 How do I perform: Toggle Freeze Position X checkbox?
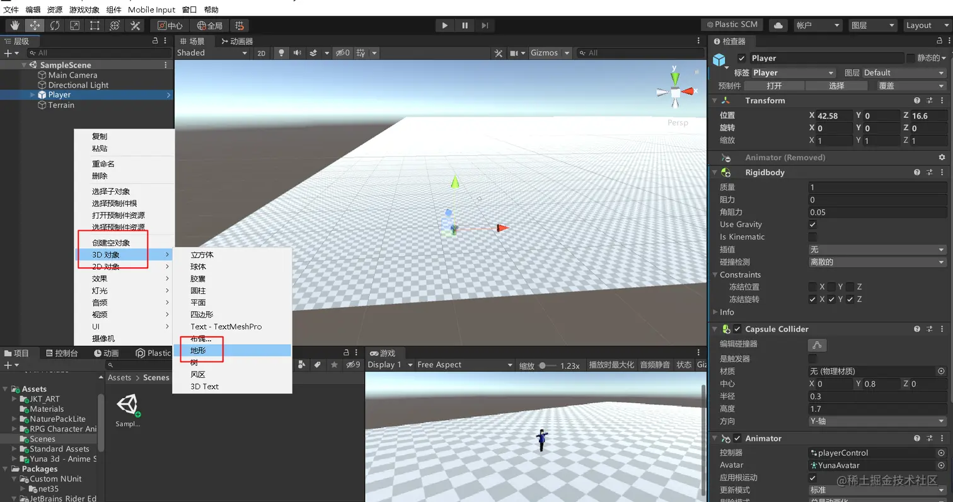click(812, 287)
